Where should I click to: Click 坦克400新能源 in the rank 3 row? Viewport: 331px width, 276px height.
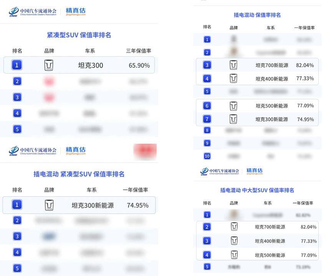click(x=270, y=241)
